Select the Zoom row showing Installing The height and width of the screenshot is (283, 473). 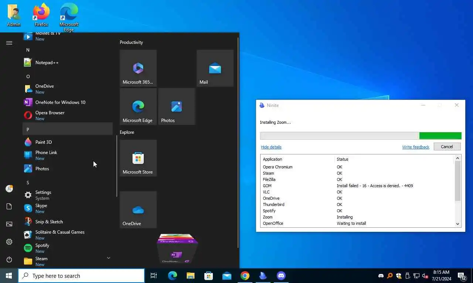coord(357,217)
